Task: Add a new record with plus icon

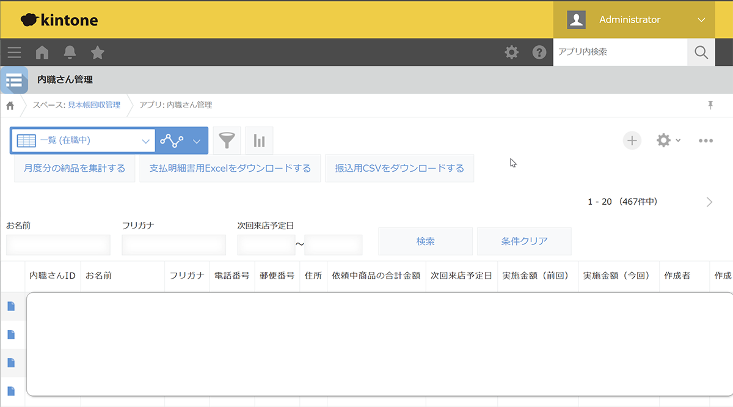Action: point(632,141)
